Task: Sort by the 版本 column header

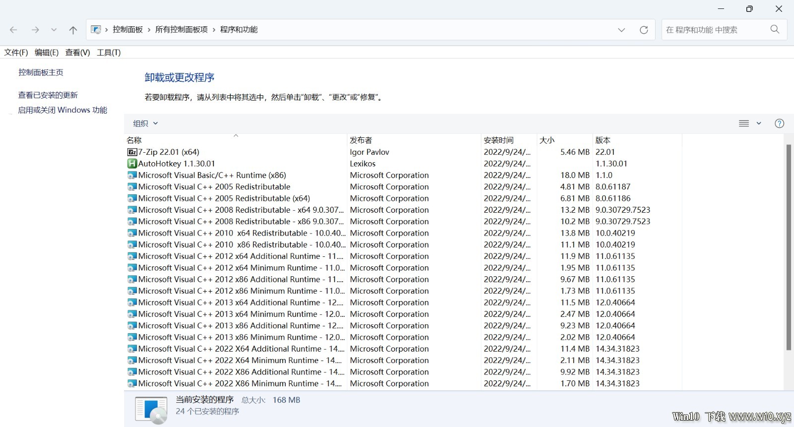Action: 637,140
